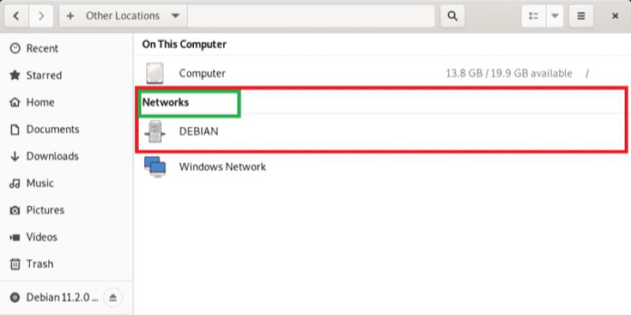
Task: Open the Recent sidebar item
Action: point(42,49)
